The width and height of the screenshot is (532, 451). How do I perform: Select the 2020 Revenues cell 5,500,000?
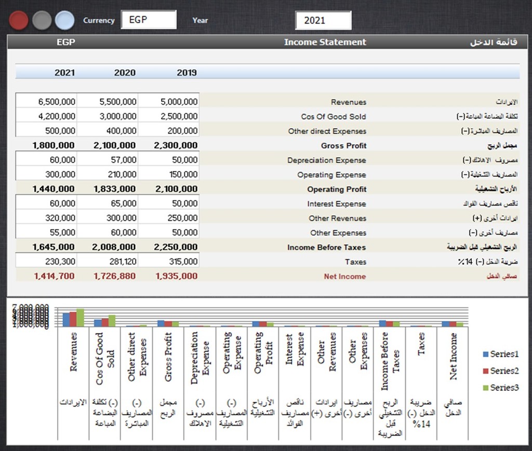click(x=107, y=101)
